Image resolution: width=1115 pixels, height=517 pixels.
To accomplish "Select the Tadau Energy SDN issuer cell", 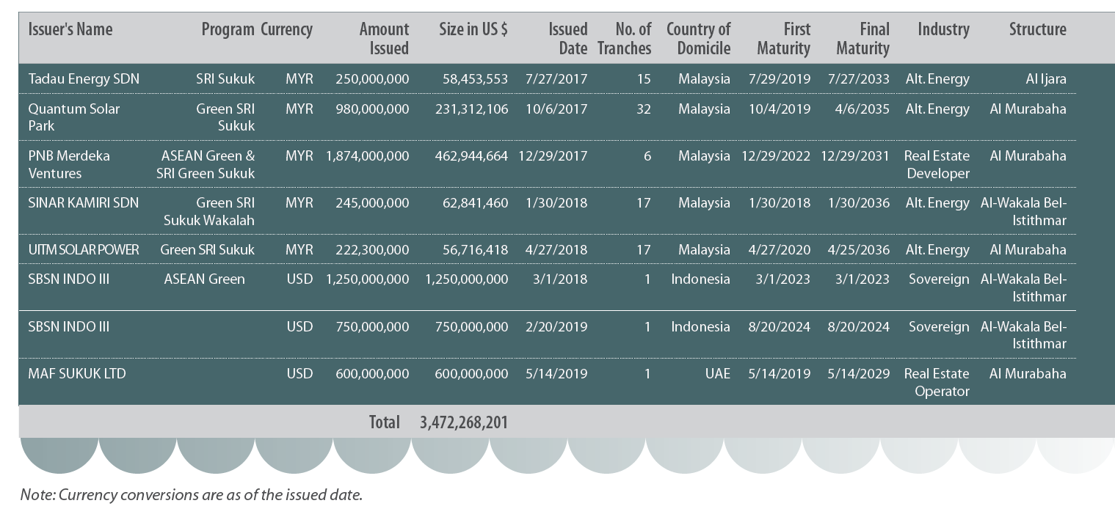I will click(x=84, y=79).
